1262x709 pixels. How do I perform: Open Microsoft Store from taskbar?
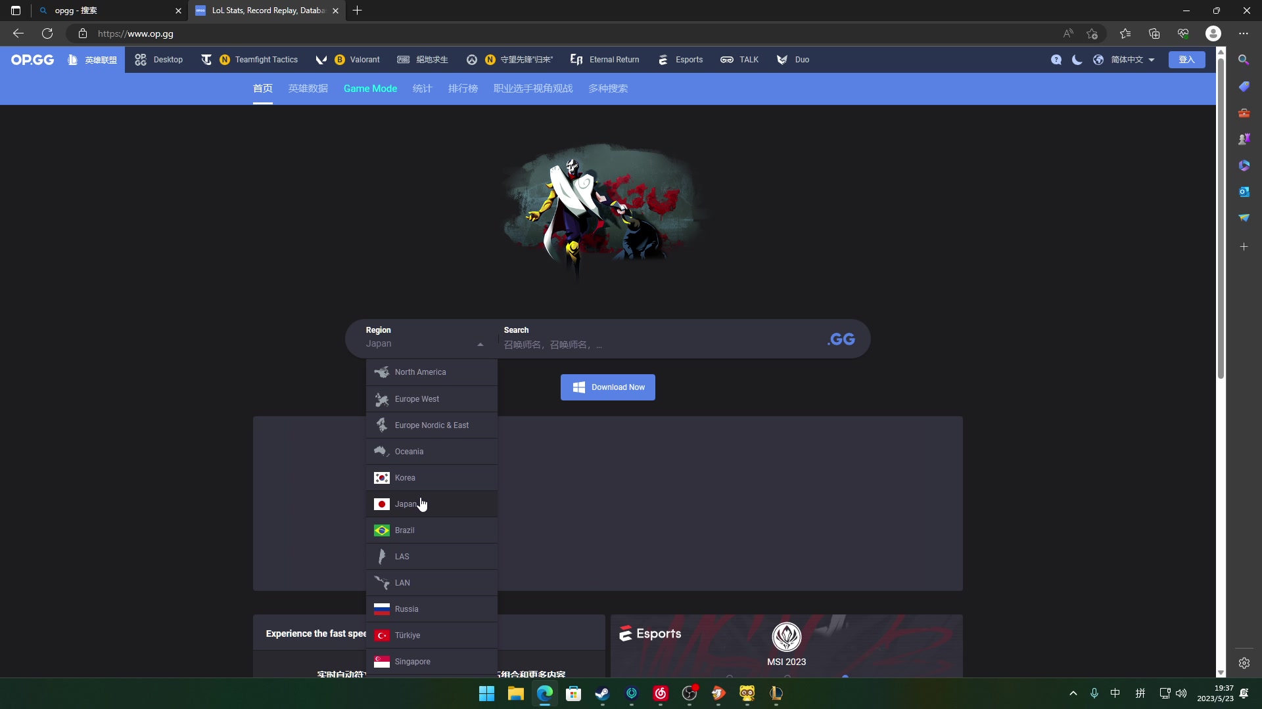click(x=573, y=693)
